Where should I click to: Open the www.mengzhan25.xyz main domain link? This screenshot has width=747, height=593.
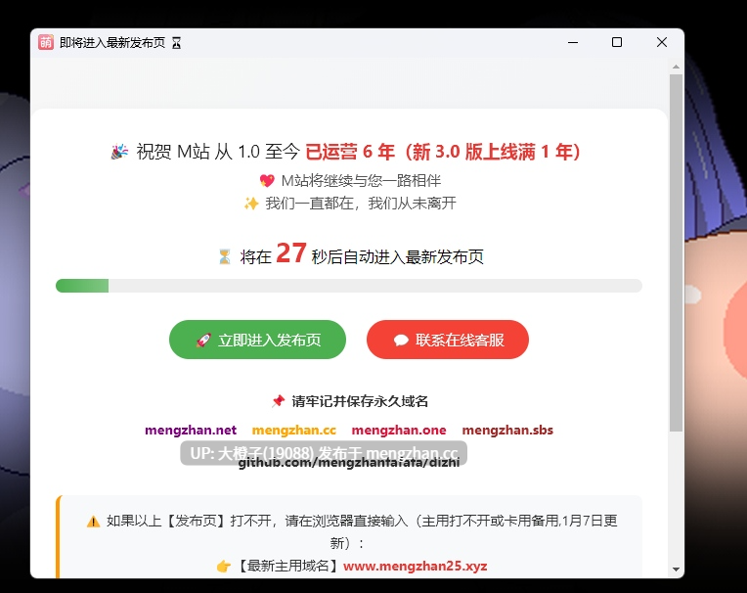click(415, 566)
